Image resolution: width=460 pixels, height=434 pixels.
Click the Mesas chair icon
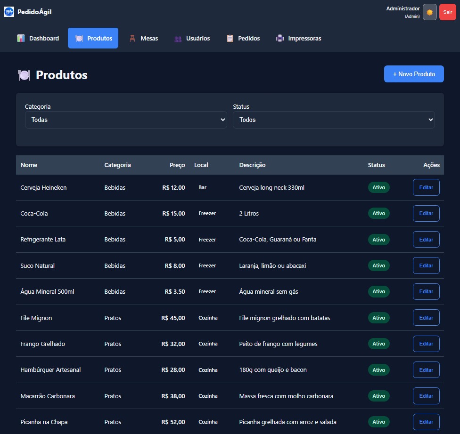click(x=132, y=39)
